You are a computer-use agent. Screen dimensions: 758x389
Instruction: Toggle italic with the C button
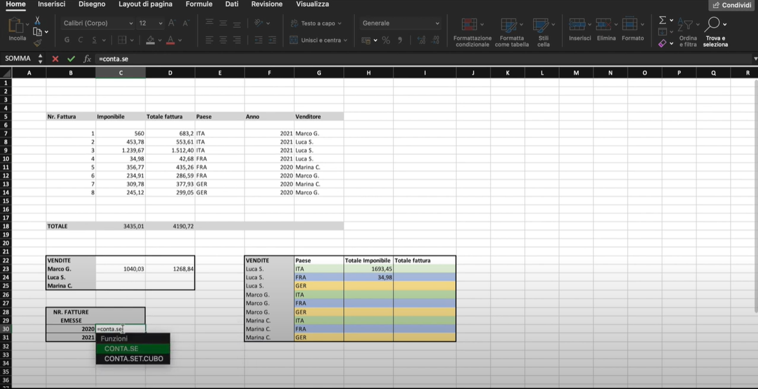pyautogui.click(x=80, y=39)
